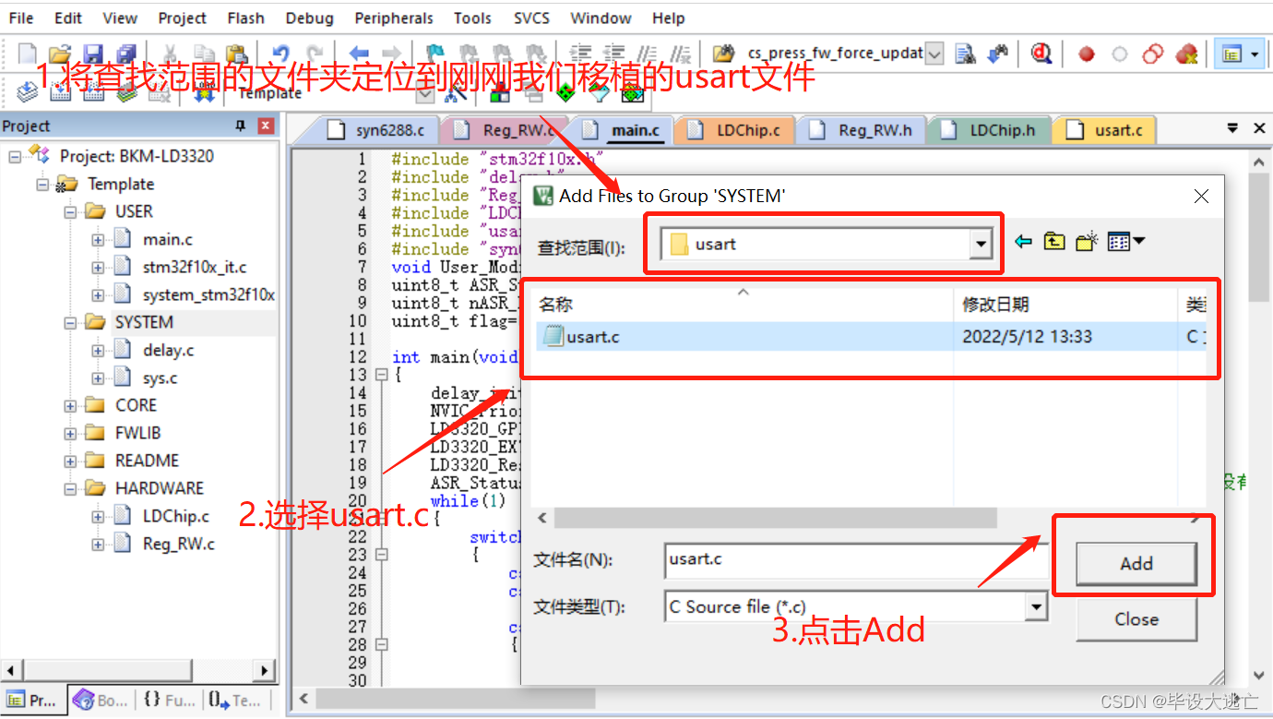The image size is (1273, 719).
Task: Select main.c in the project tree
Action: [x=168, y=240]
